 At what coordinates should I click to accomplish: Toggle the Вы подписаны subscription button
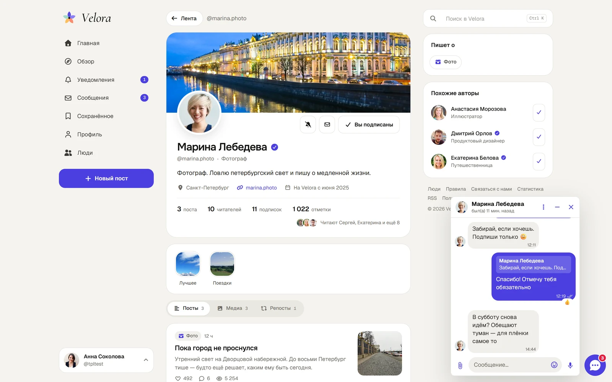click(x=369, y=125)
